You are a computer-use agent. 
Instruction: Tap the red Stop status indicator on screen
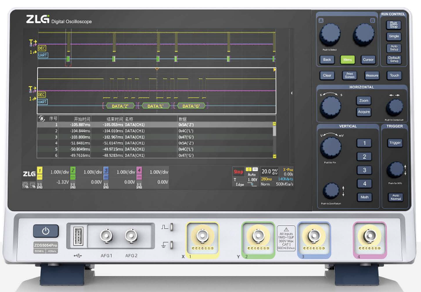tap(238, 170)
